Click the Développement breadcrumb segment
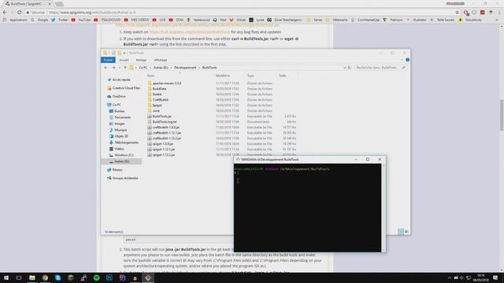This screenshot has width=504, height=283. point(185,68)
